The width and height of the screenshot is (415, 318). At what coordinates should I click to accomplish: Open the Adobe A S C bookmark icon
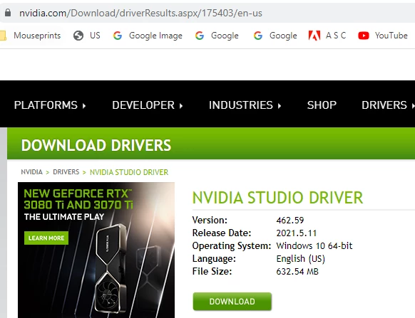[314, 36]
